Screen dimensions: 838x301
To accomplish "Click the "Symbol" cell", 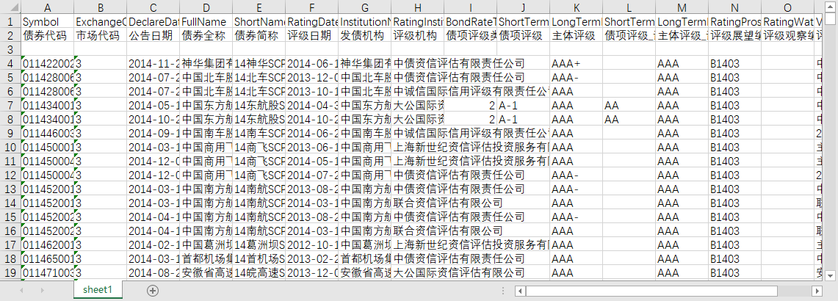I will point(48,22).
